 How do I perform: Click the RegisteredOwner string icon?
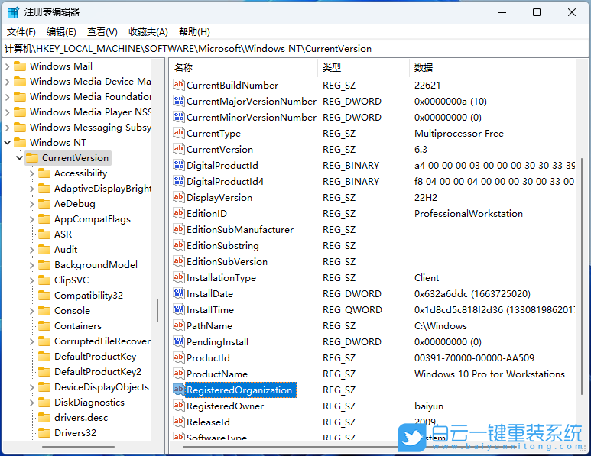tap(179, 406)
